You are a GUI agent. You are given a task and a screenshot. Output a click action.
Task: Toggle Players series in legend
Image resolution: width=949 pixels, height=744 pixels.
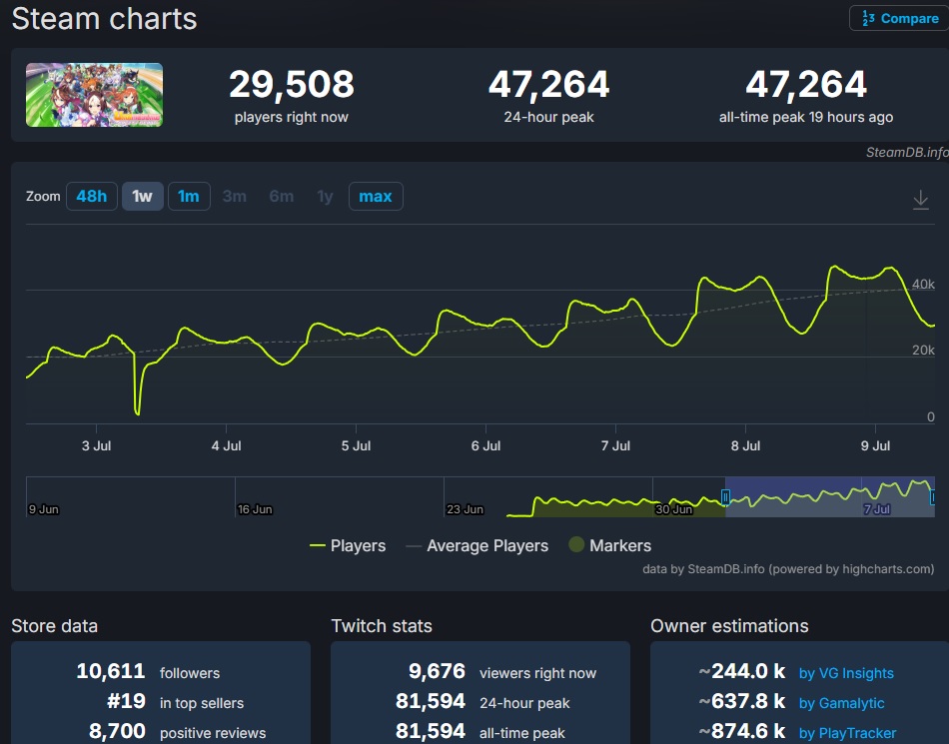pos(348,545)
